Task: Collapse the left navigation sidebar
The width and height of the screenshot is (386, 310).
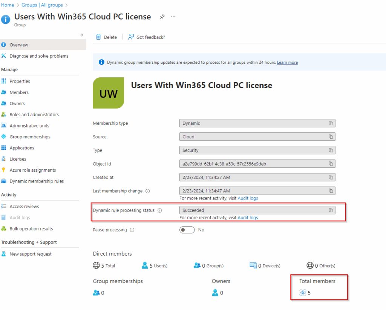Action: point(82,35)
